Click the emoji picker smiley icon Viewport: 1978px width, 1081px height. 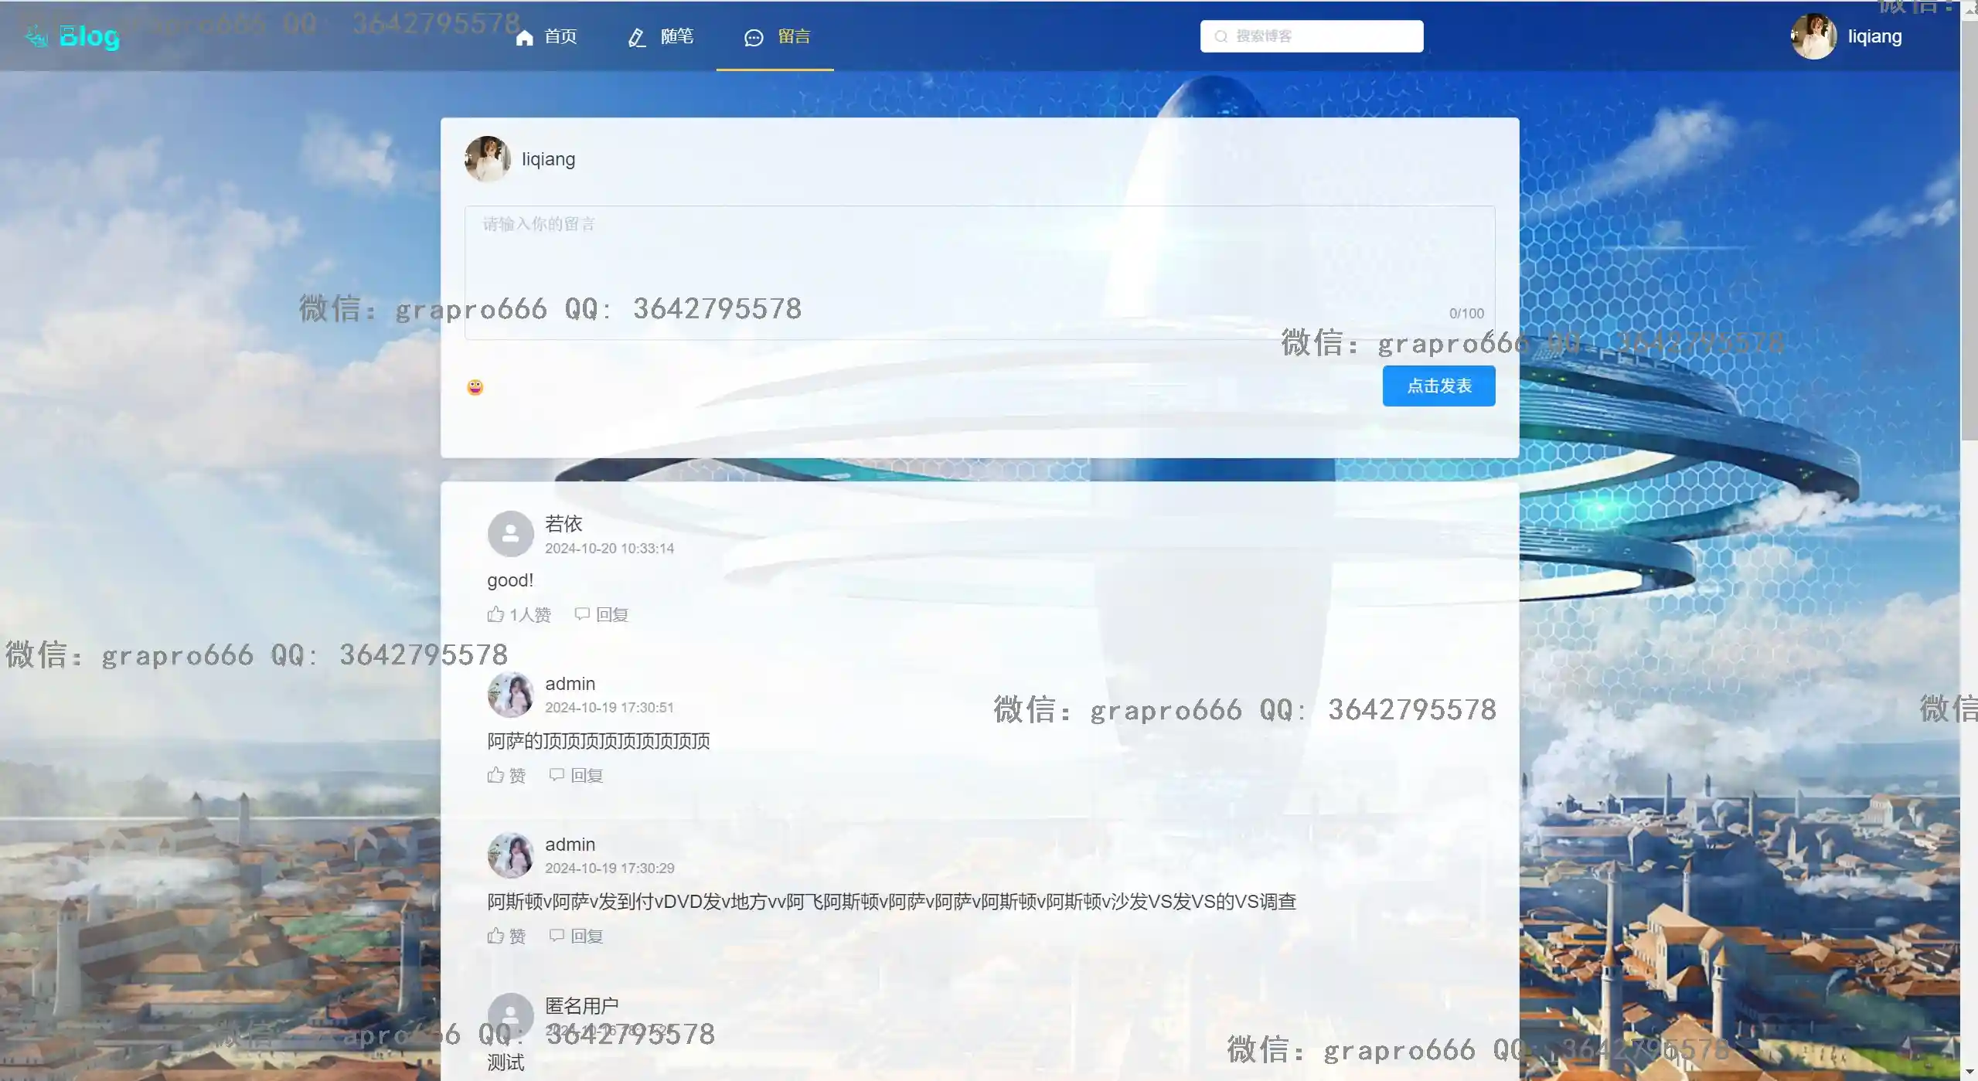click(475, 387)
